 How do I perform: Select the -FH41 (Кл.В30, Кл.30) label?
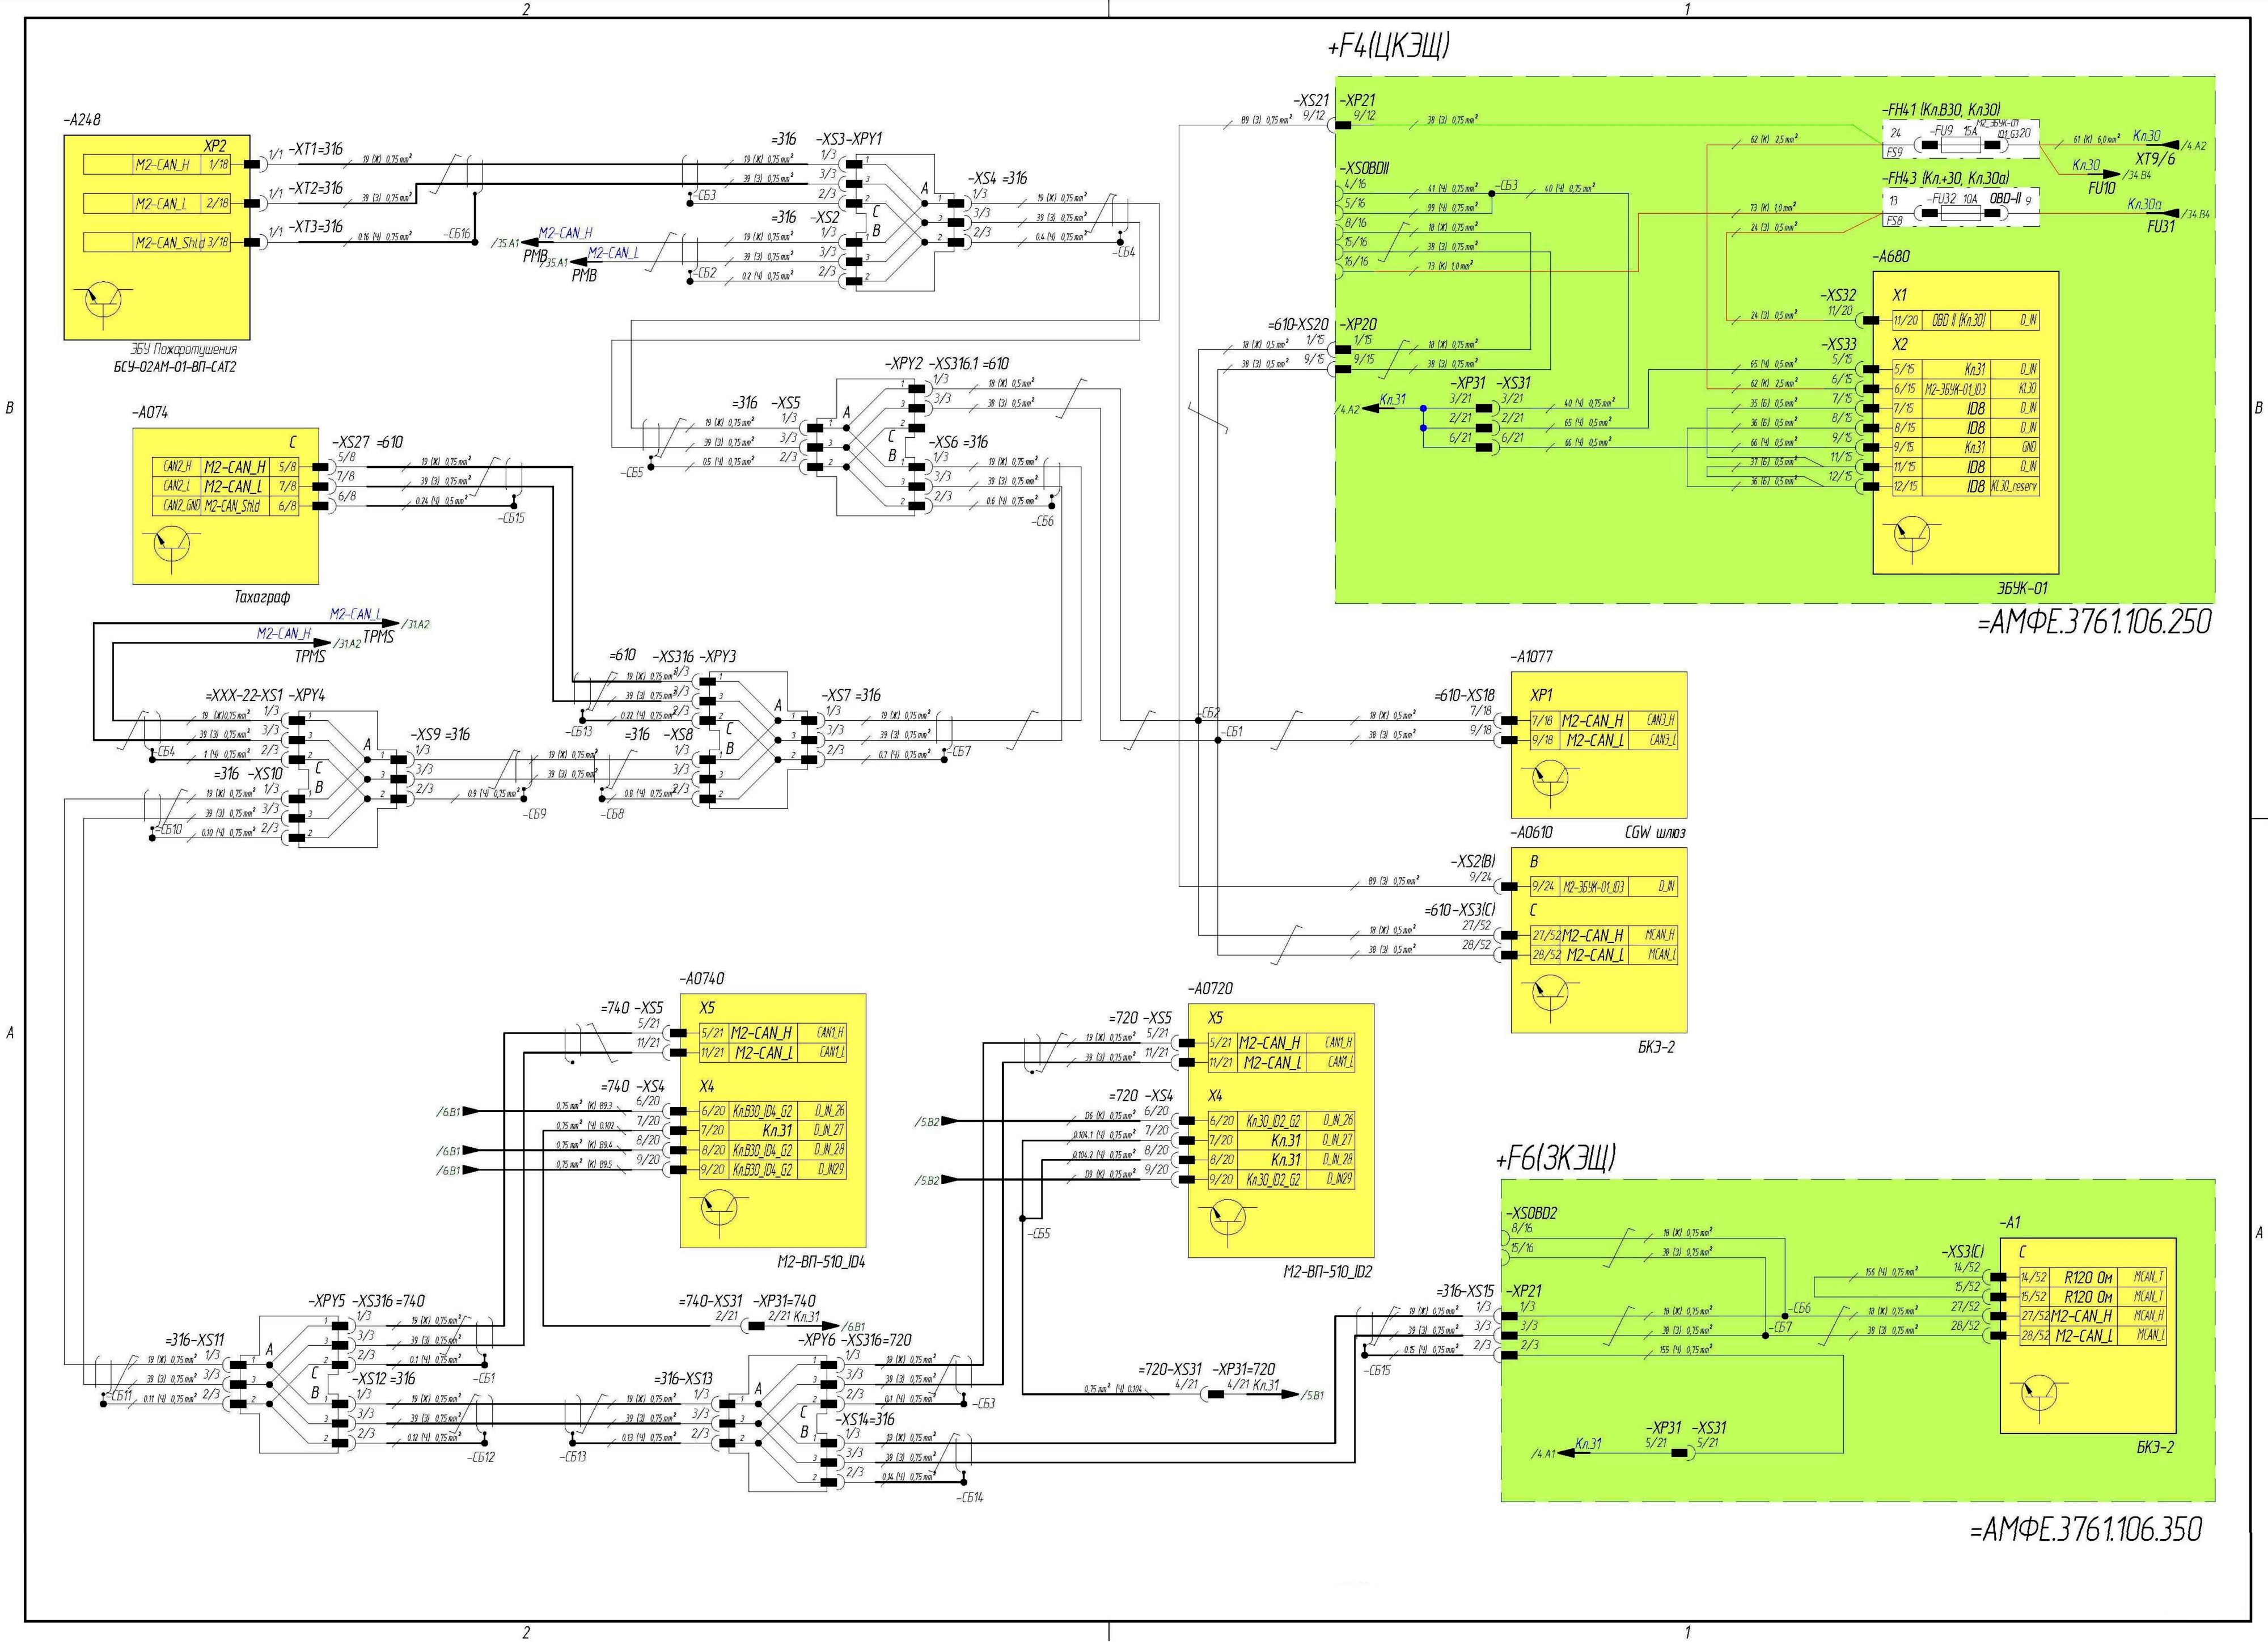click(x=1941, y=110)
